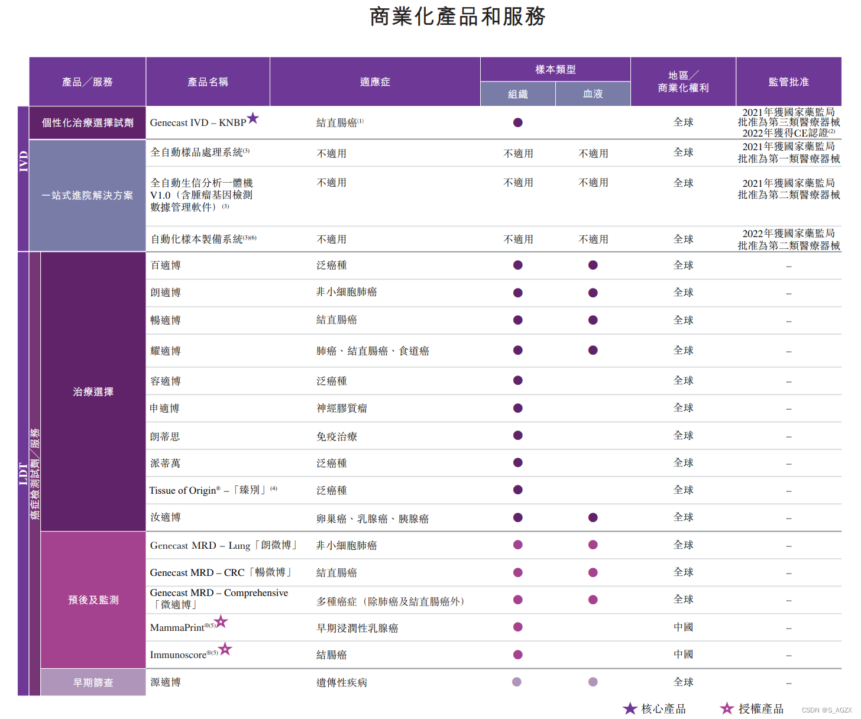
Task: Click the tissue dot in 申適博 row
Action: 518,408
